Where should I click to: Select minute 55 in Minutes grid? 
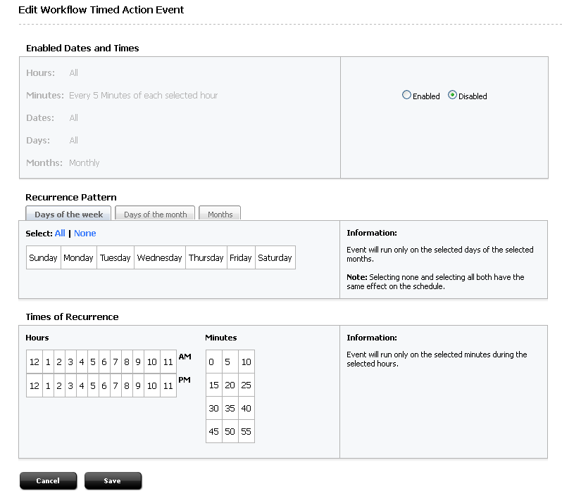pos(246,431)
